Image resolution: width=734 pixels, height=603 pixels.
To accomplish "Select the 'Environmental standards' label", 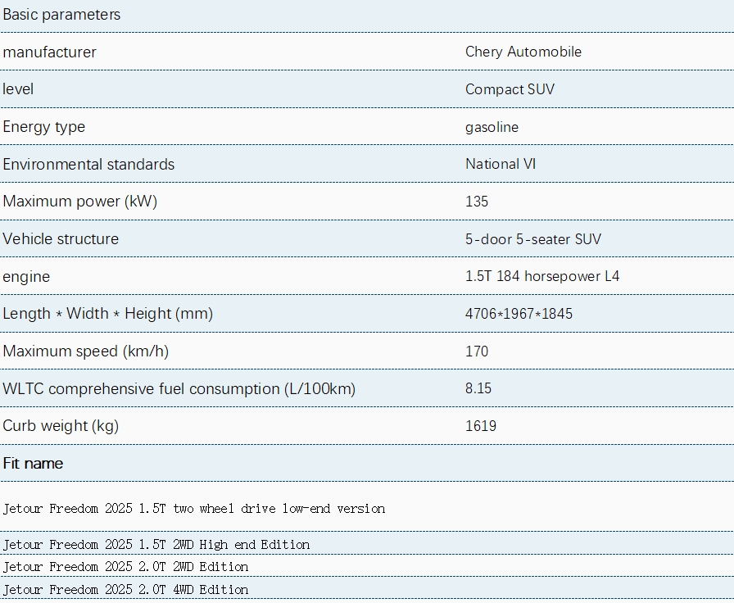I will coord(88,165).
